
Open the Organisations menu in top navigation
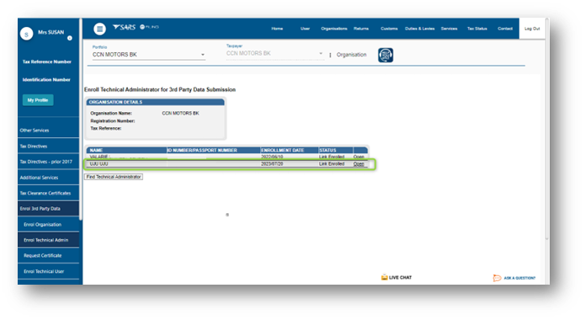coord(334,29)
